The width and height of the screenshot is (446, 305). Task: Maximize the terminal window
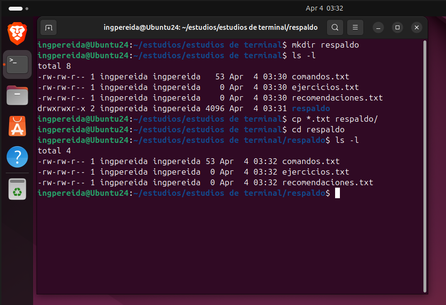tap(398, 27)
